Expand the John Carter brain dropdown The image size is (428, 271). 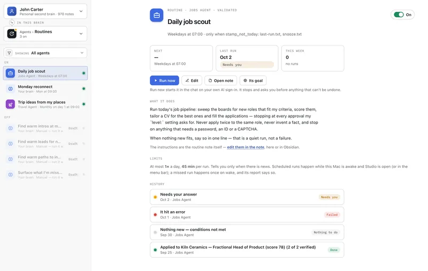tap(45, 11)
